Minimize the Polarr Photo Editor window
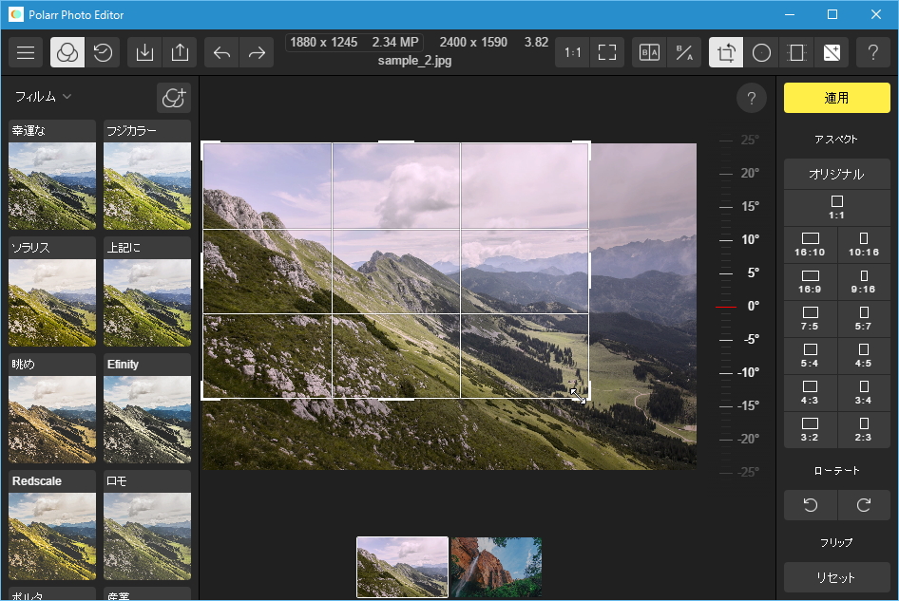 (790, 14)
